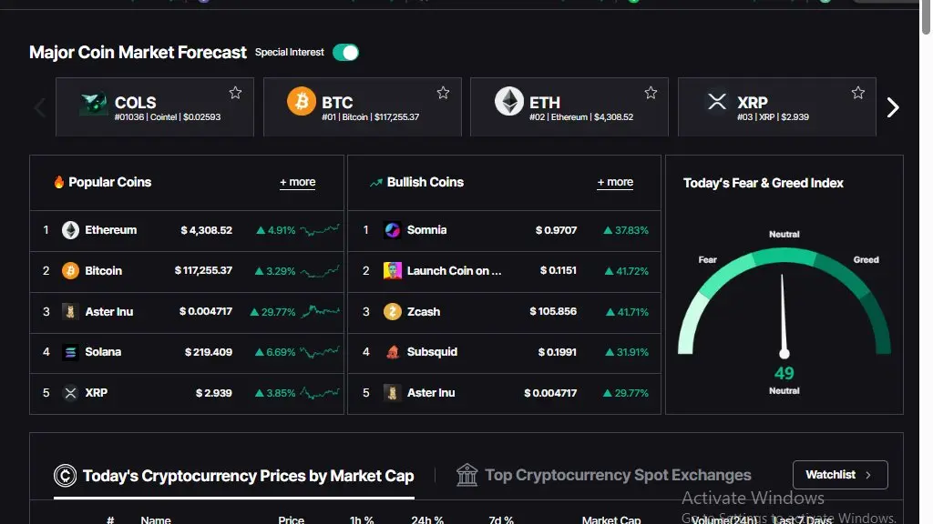Open the Watchlist button
This screenshot has height=524, width=933.
pyautogui.click(x=839, y=475)
